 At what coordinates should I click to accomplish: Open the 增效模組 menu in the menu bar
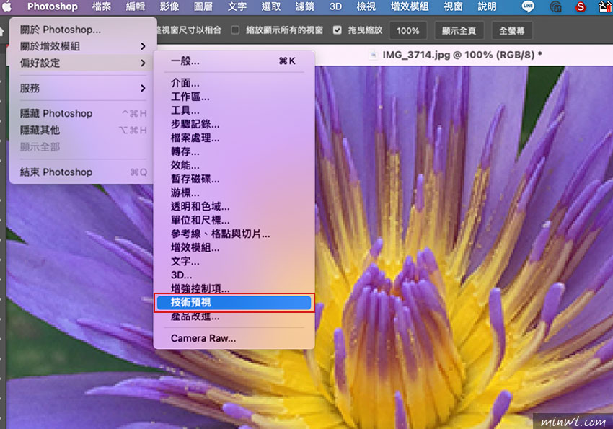[410, 6]
